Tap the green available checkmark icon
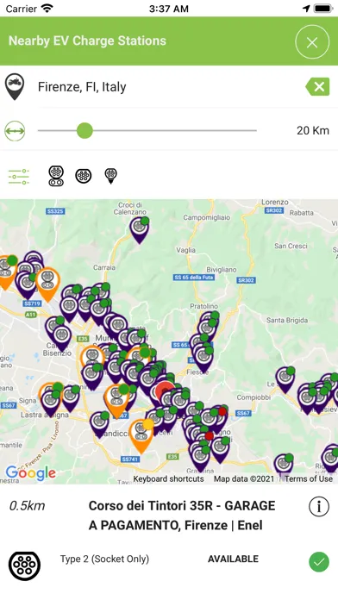Viewport: 338px width, 600px height. (319, 562)
